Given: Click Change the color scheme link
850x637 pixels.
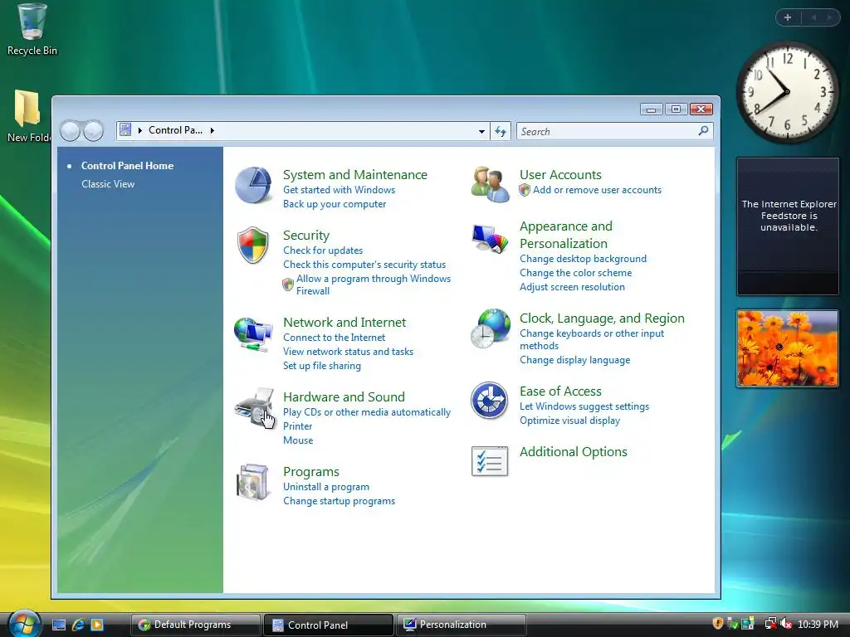Looking at the screenshot, I should pos(576,273).
